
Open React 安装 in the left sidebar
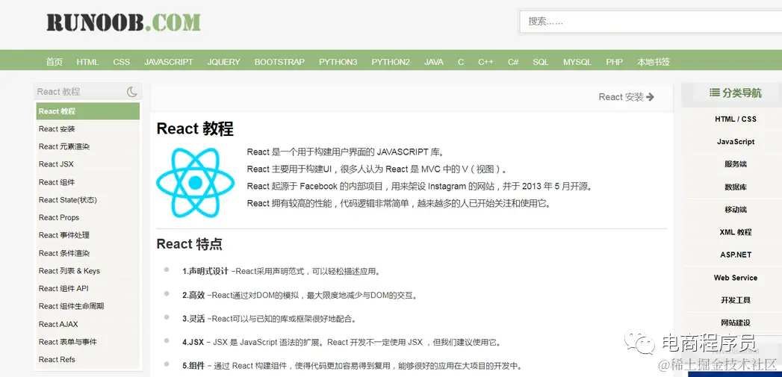tap(57, 128)
